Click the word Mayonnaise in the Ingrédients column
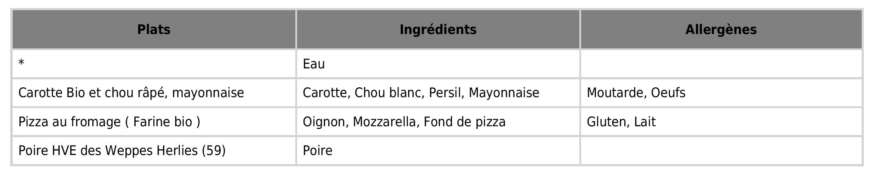Viewport: 874px width, 175px height. point(504,93)
